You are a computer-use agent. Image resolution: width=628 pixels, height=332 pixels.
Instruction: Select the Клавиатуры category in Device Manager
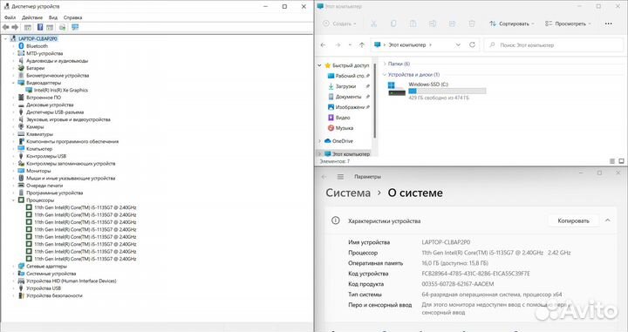click(39, 134)
